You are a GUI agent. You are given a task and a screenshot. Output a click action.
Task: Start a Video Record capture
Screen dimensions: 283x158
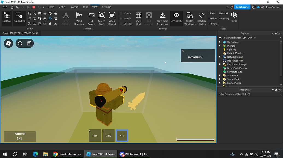click(112, 18)
